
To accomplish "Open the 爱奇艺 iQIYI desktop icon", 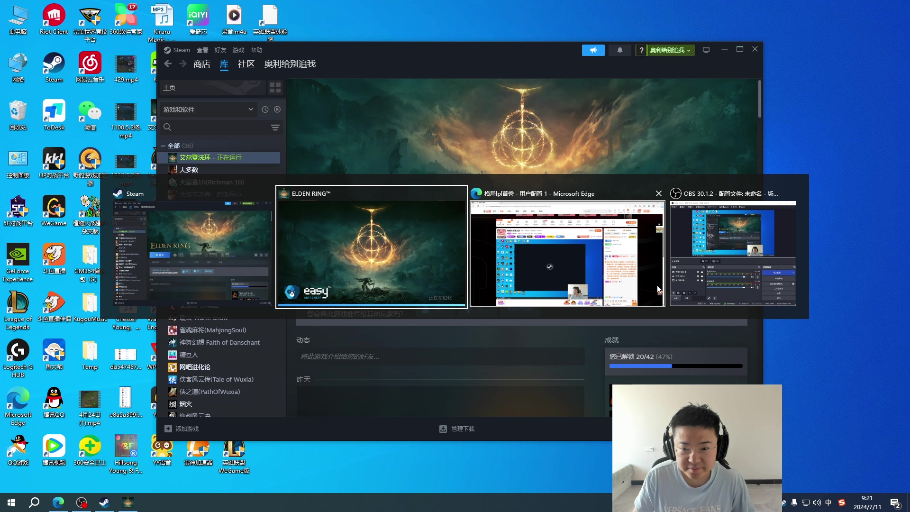I will tap(198, 19).
